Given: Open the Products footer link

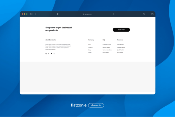Looking at the screenshot, I should click(90, 47).
